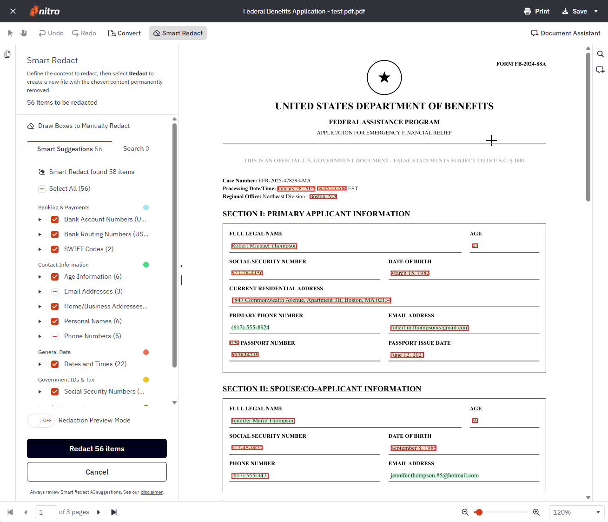This screenshot has height=522, width=608.
Task: Go to the next page
Action: point(99,512)
